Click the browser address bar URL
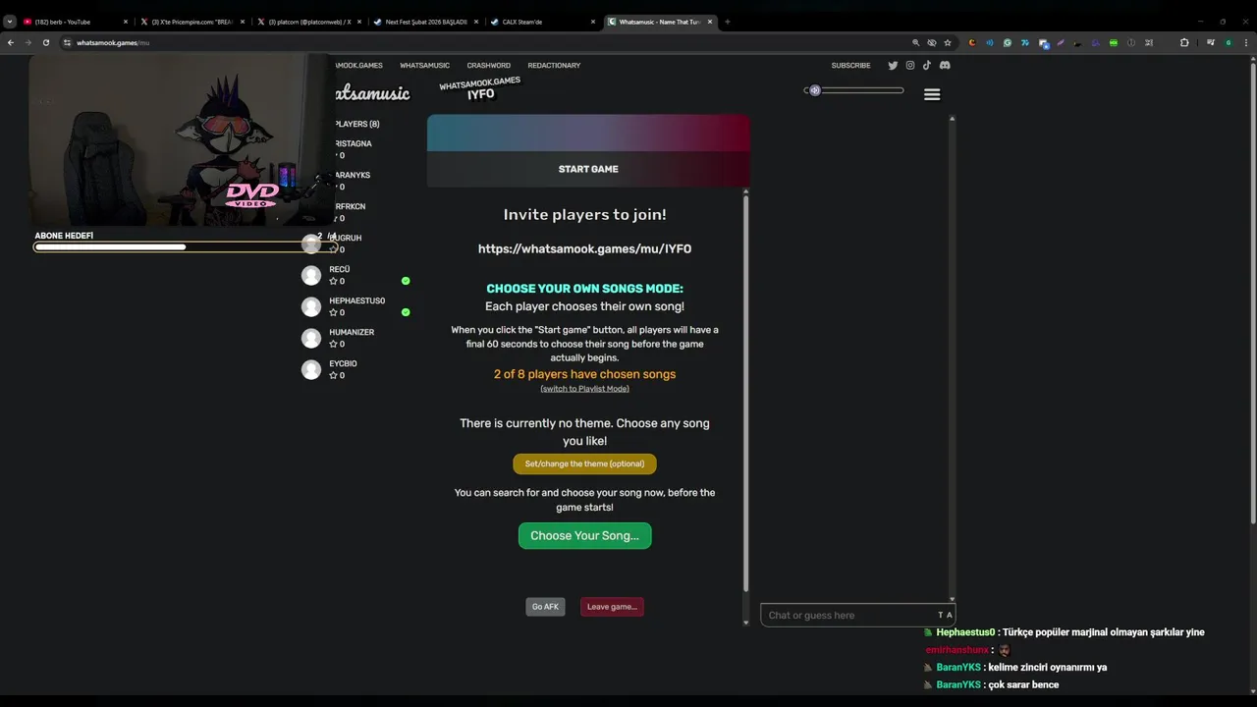 coord(113,43)
